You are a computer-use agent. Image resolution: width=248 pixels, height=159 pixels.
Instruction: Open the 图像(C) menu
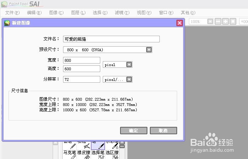coord(56,13)
